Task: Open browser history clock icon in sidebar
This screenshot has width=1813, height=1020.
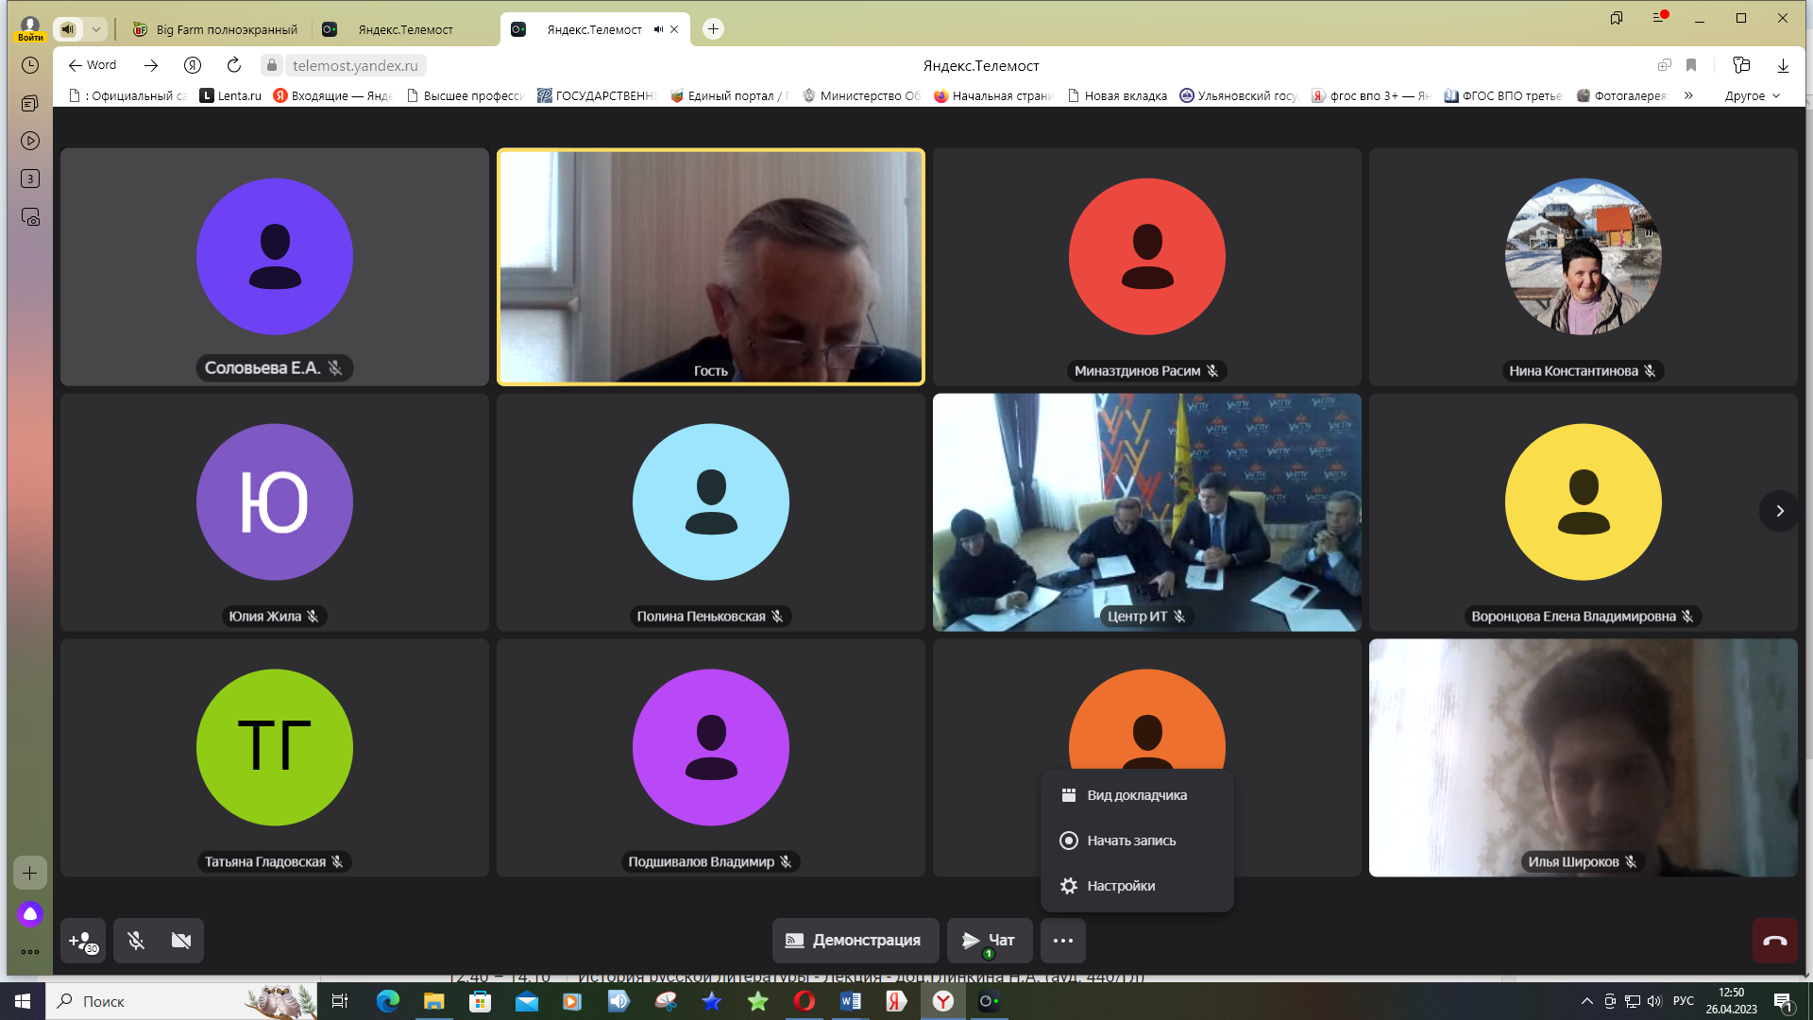Action: [x=30, y=65]
